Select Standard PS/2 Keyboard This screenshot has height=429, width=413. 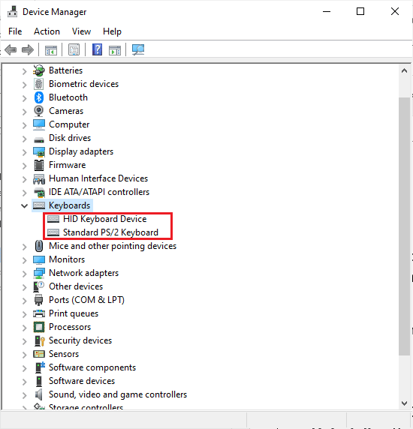tap(110, 232)
